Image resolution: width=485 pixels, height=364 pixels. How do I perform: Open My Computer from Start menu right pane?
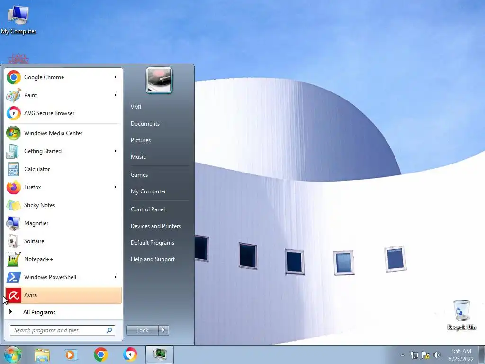pos(148,191)
